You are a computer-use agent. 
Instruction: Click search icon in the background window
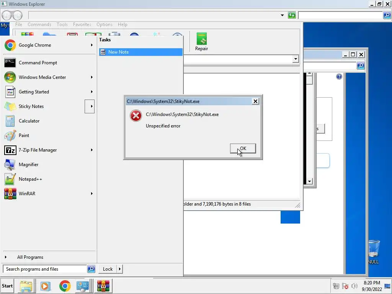point(361,66)
